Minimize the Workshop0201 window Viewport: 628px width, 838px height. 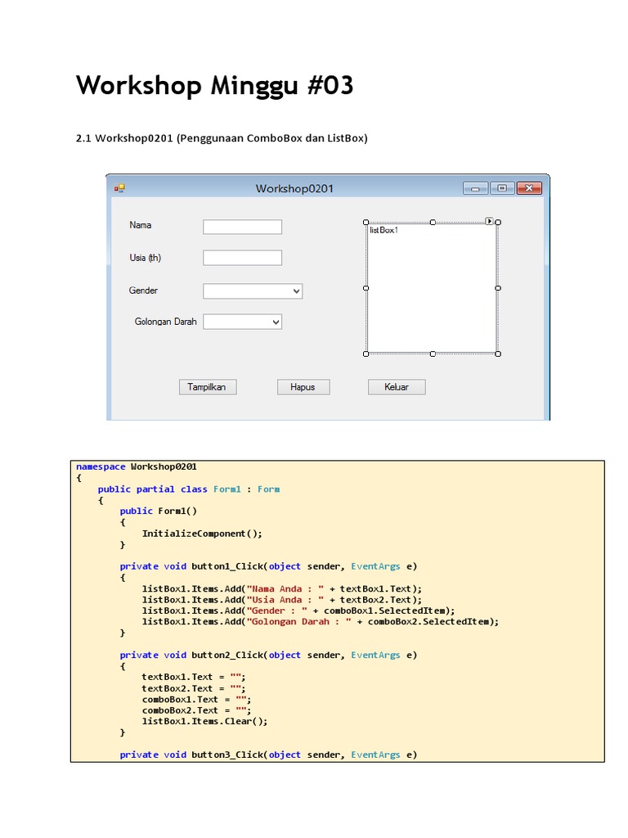[475, 188]
